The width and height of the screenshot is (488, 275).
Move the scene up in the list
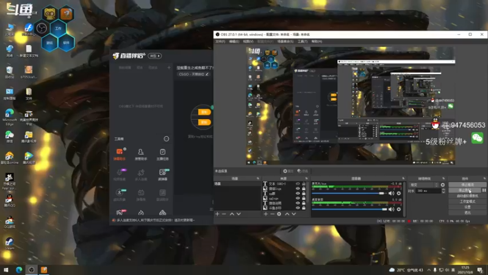tap(232, 214)
